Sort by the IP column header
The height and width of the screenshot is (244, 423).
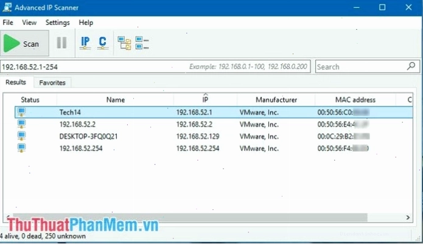tap(205, 100)
